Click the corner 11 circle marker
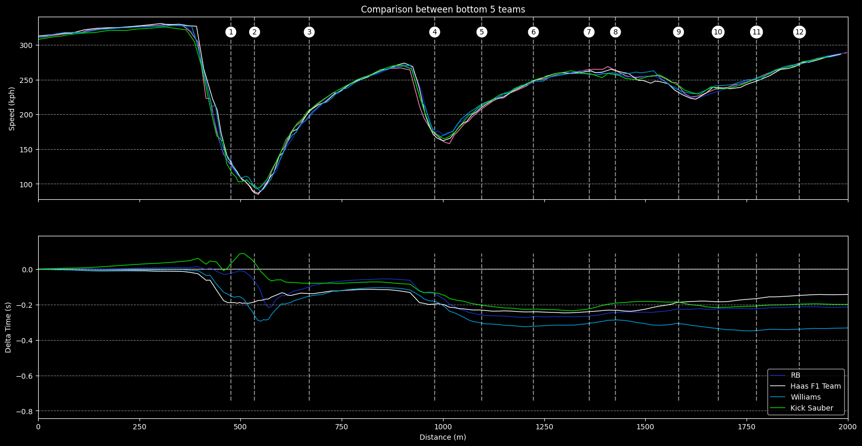Image resolution: width=862 pixels, height=446 pixels. click(756, 32)
